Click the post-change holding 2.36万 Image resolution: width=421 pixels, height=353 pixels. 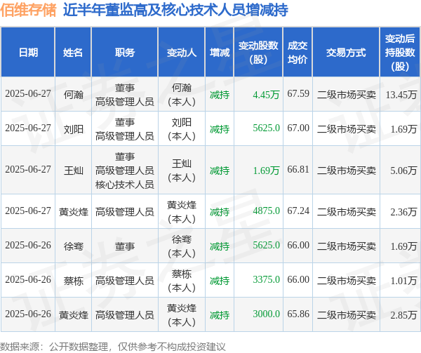[403, 212]
